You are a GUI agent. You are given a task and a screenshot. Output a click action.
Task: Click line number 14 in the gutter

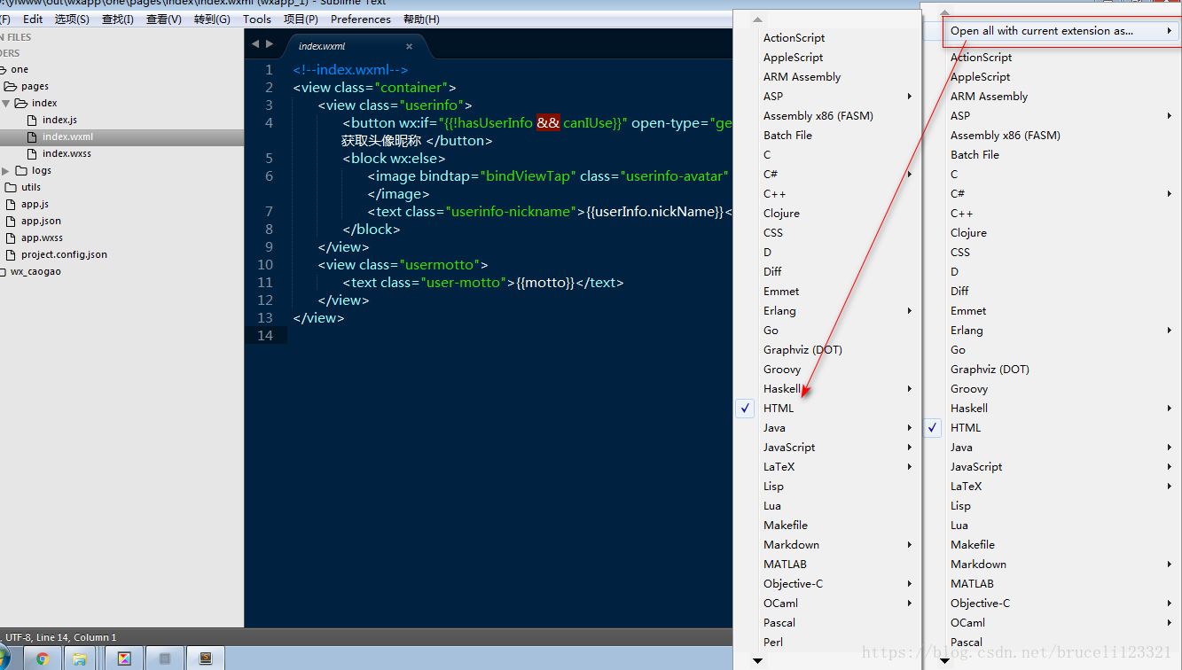[264, 335]
